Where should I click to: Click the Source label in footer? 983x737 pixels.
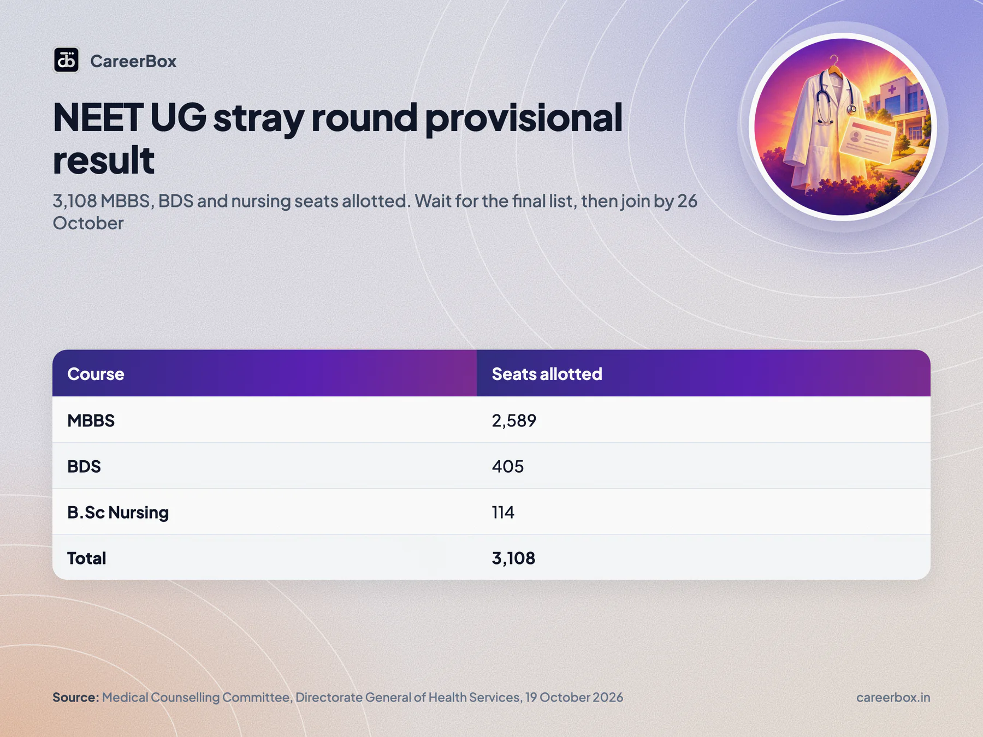pyautogui.click(x=76, y=697)
